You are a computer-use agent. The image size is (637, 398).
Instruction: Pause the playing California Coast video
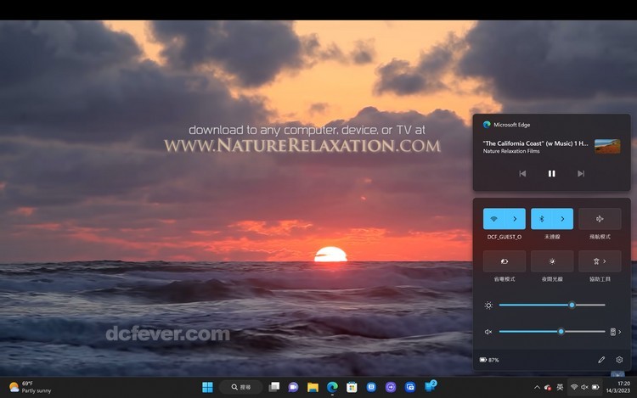click(x=551, y=174)
